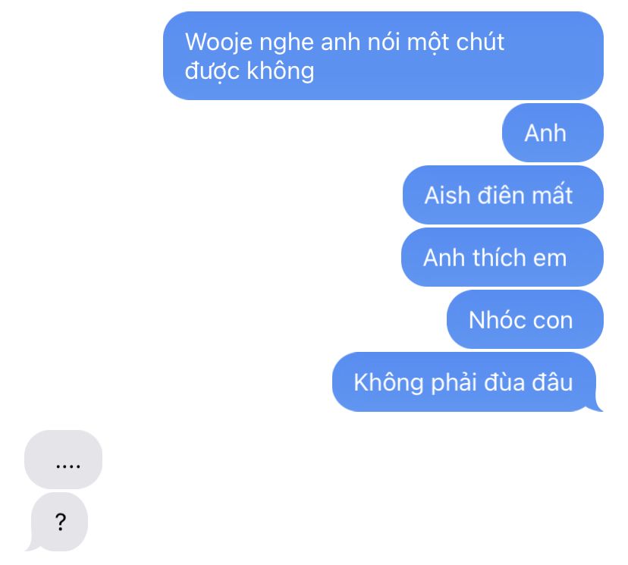The height and width of the screenshot is (565, 628).
Task: Click the 'Wooje nghe anh nói một chút' message bubble
Action: 383,55
